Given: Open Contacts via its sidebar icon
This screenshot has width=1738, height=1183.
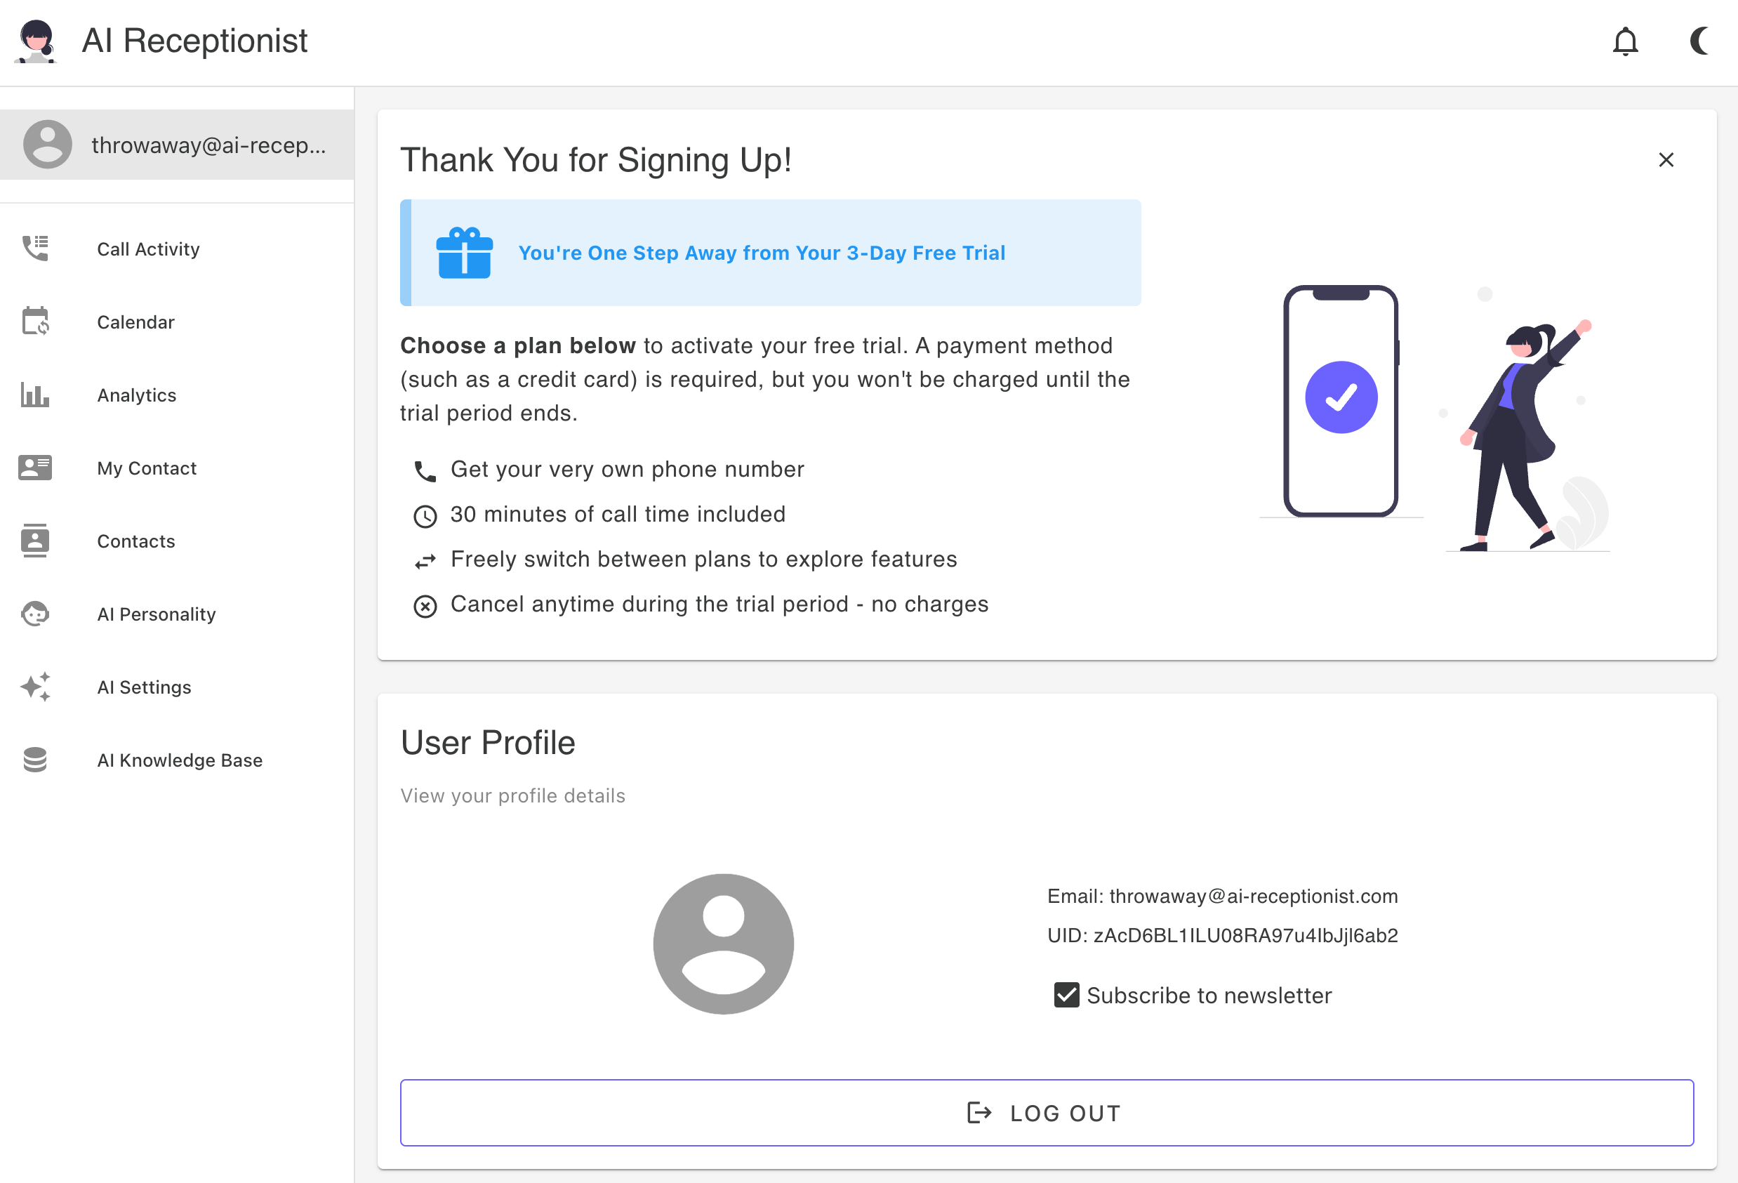Looking at the screenshot, I should pyautogui.click(x=35, y=540).
